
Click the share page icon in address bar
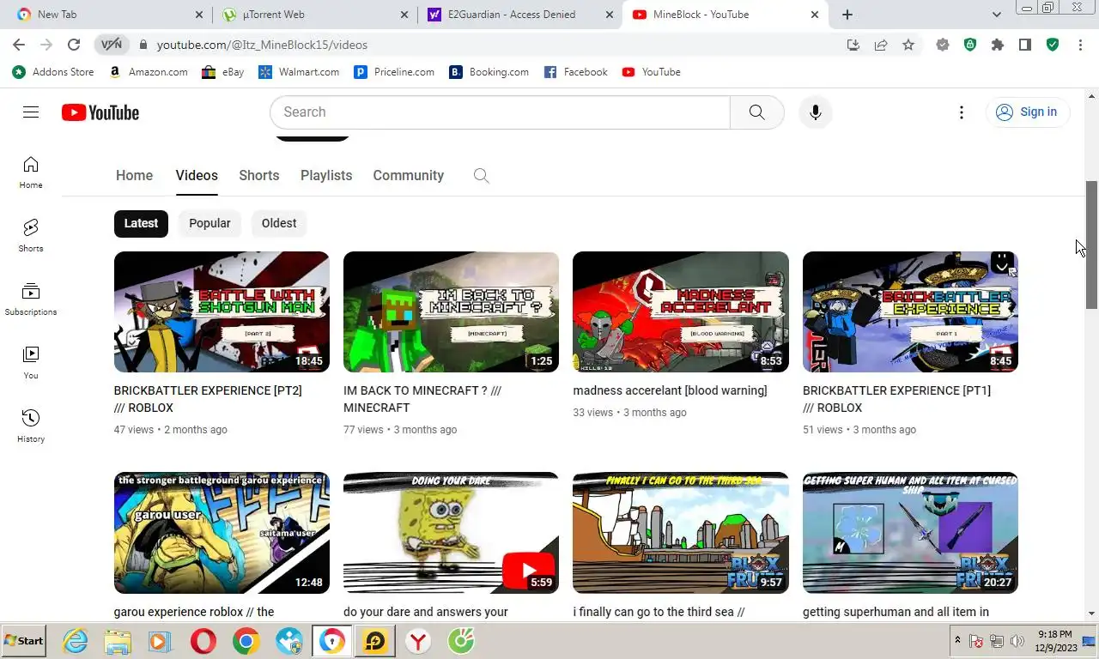[881, 45]
